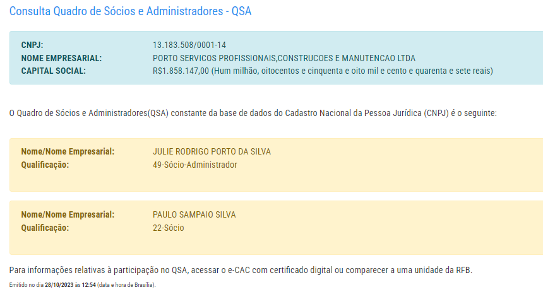This screenshot has width=543, height=292.
Task: Click the page title Consulta Quadro de Sócios
Action: (130, 11)
